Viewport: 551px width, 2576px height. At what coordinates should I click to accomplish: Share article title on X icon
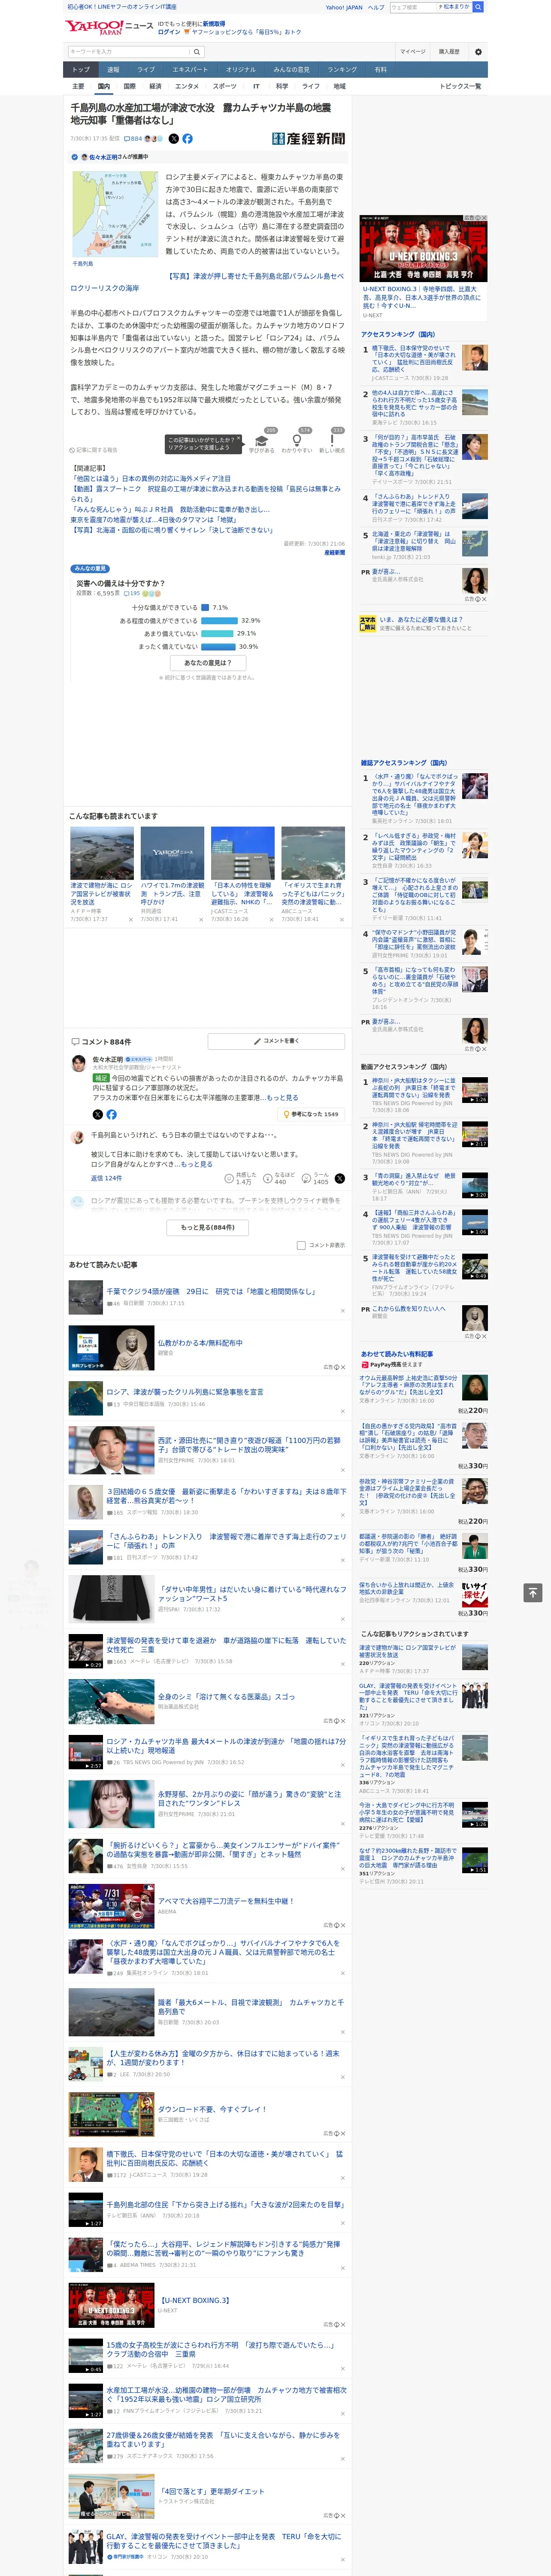[174, 139]
